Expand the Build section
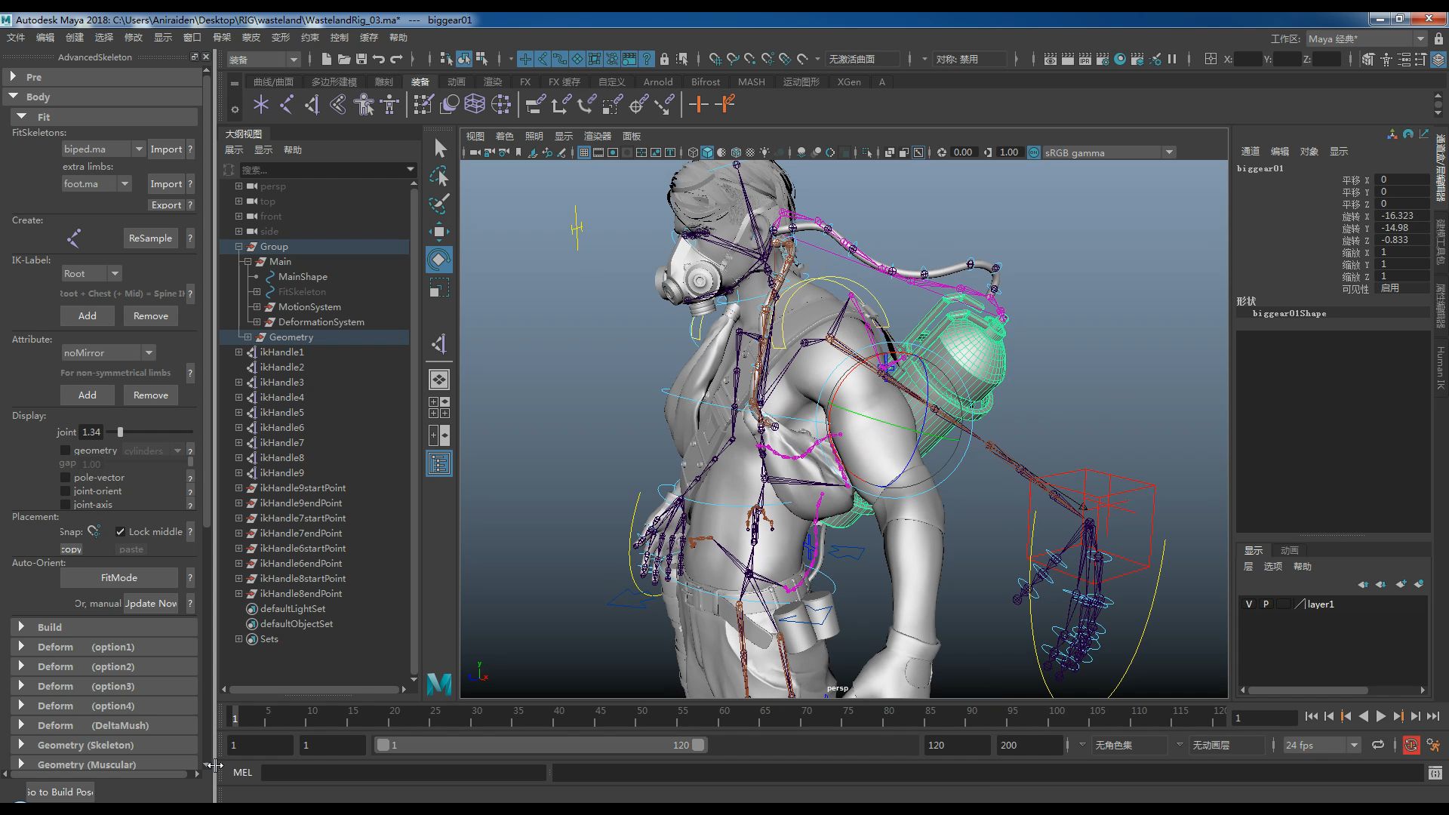1449x815 pixels. click(x=21, y=627)
